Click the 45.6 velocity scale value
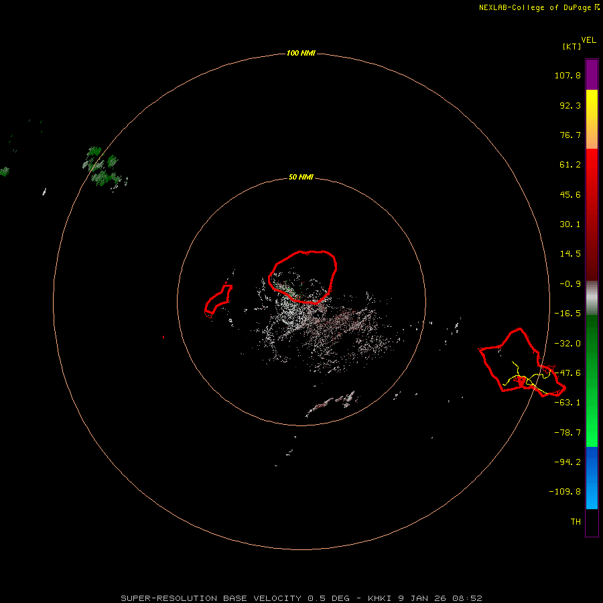 pos(570,194)
